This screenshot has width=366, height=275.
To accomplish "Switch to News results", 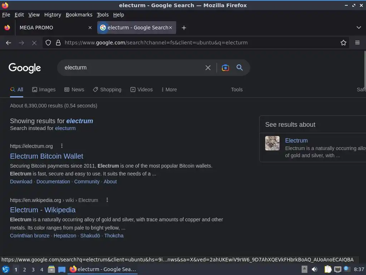I will pos(74,90).
